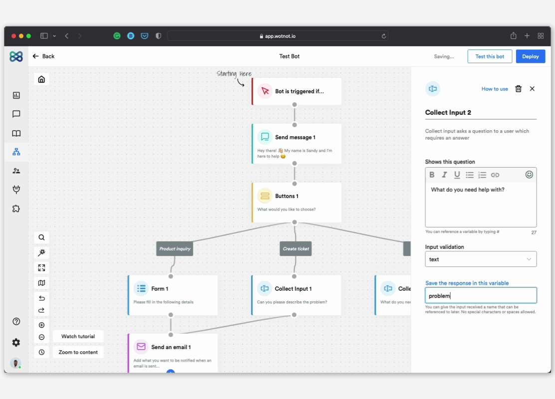The image size is (555, 399).
Task: Open the canvas search magnifier tool
Action: tap(41, 237)
